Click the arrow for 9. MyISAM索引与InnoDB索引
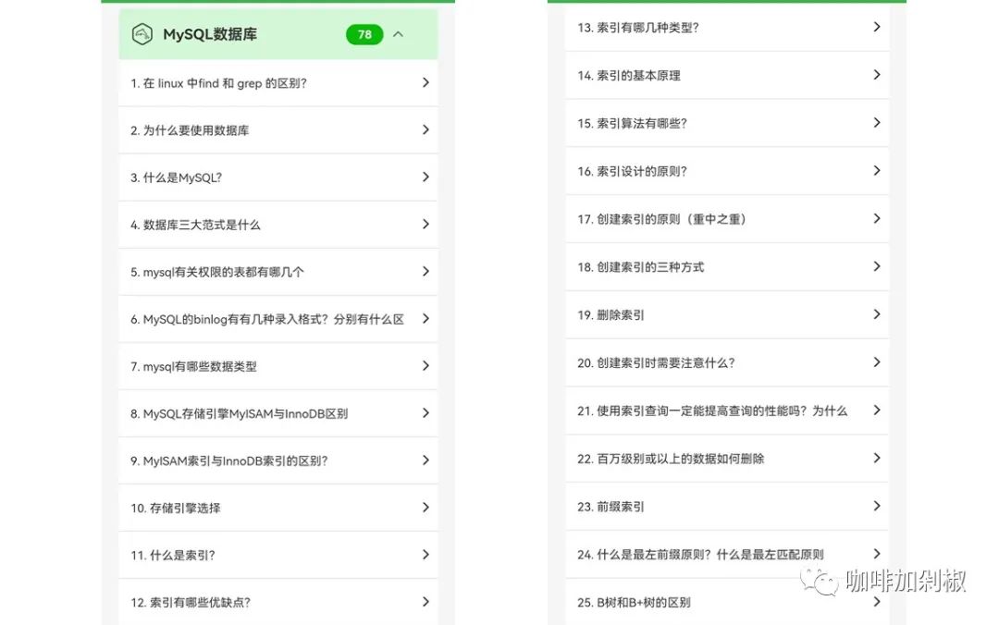 point(425,460)
